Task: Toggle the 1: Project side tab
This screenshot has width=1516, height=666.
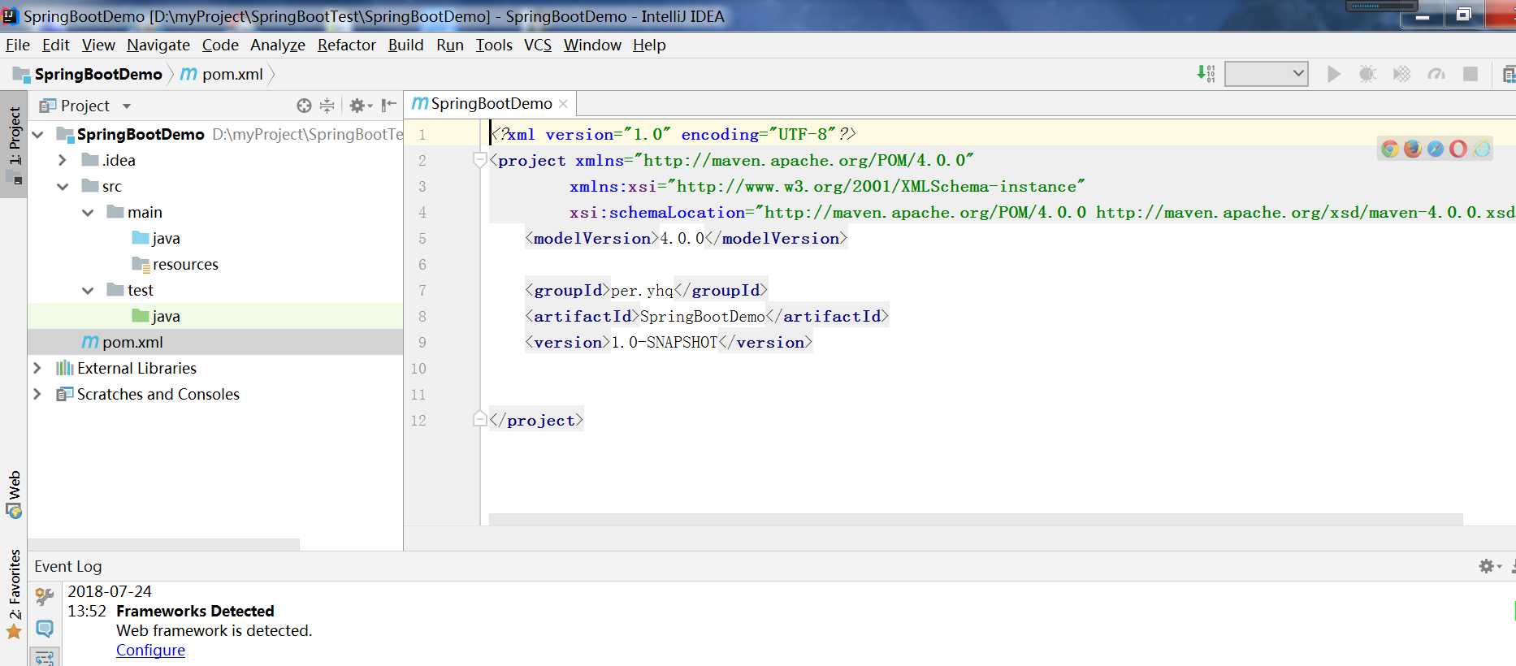Action: (x=14, y=145)
